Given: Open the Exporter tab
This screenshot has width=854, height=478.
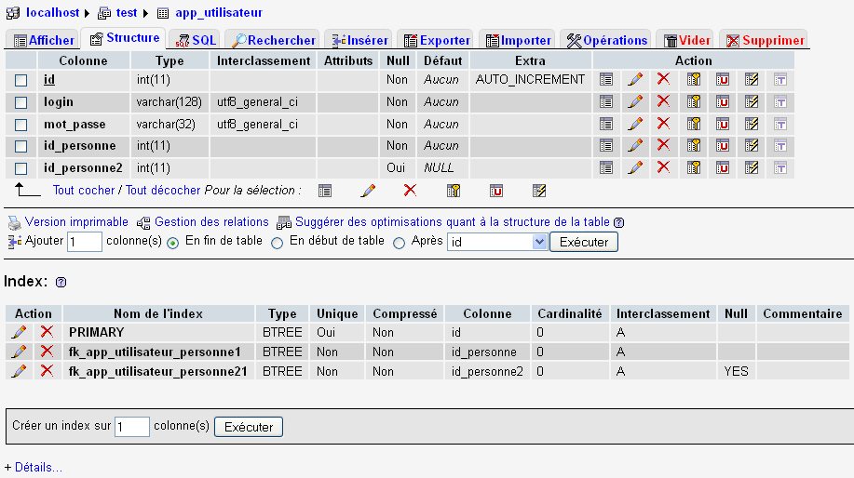Looking at the screenshot, I should tap(437, 40).
